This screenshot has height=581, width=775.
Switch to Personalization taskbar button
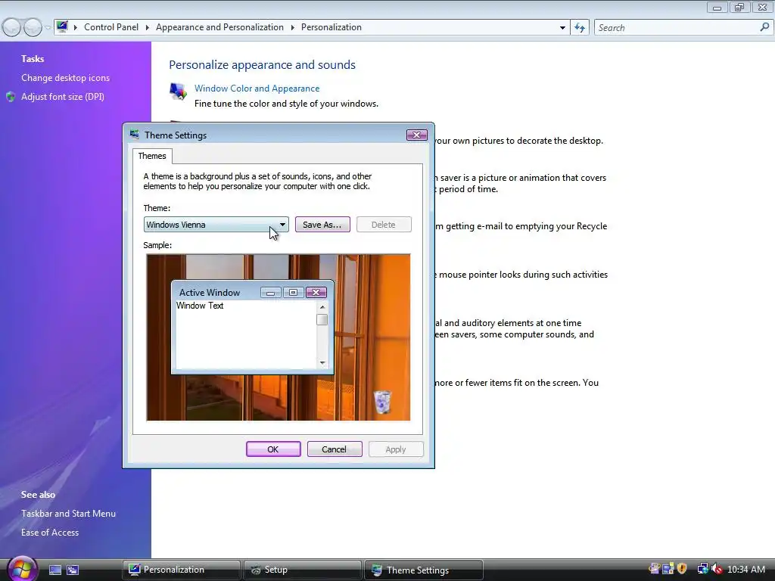pyautogui.click(x=182, y=570)
